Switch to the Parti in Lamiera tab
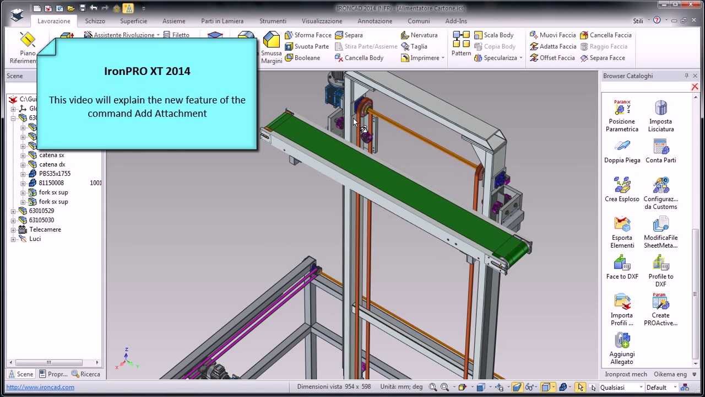Screen dimensions: 705x397 222,21
